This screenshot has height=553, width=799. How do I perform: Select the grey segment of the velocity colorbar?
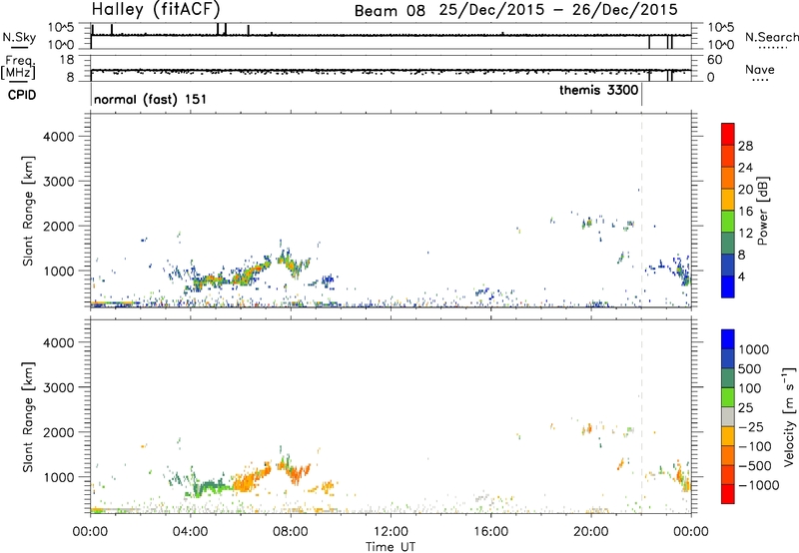(x=728, y=416)
